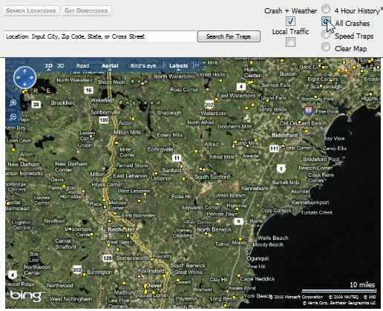The height and width of the screenshot is (311, 383).
Task: Click the map pan compass control
Action: (x=24, y=77)
